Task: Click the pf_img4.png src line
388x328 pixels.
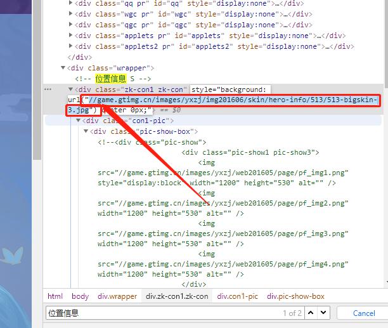Action: click(x=223, y=264)
